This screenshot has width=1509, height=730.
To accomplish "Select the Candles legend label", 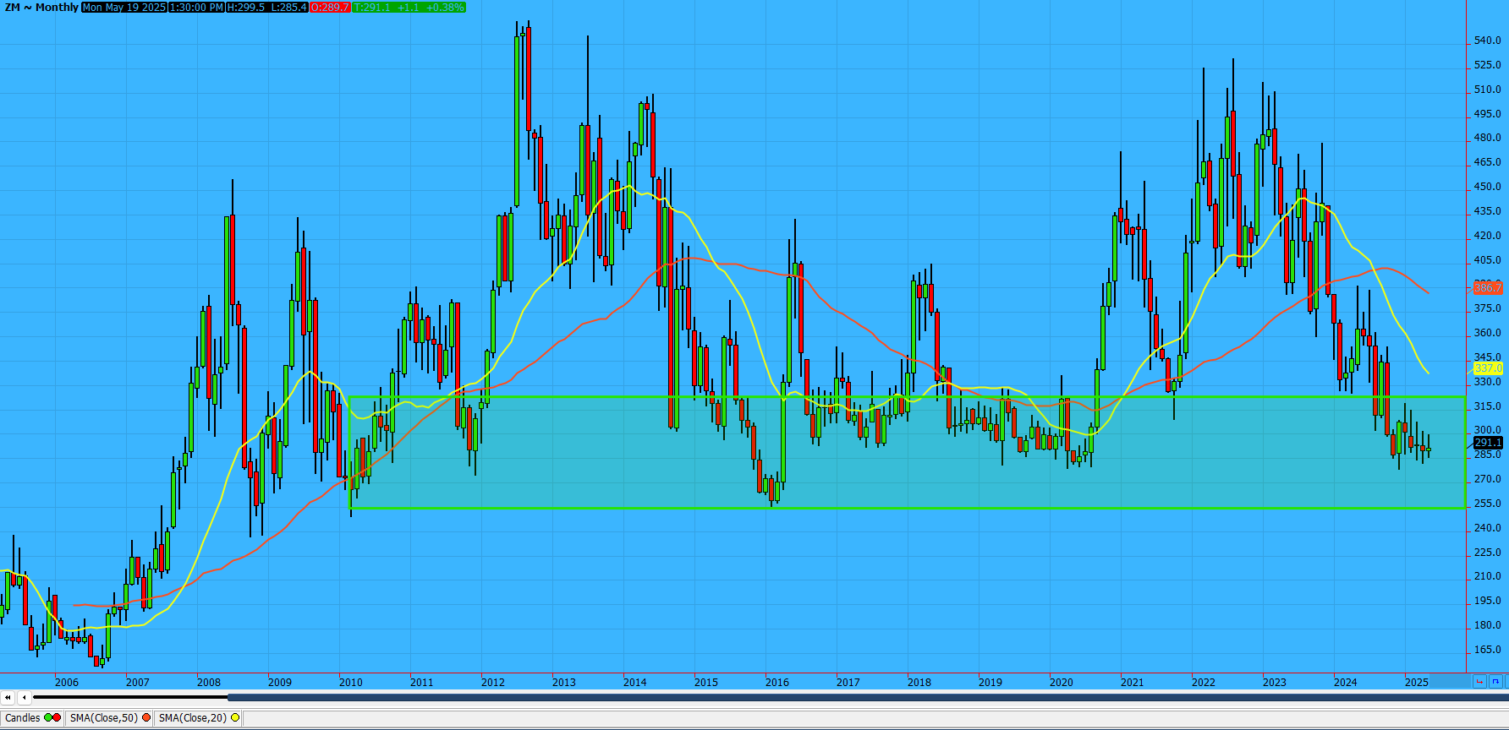I will click(23, 718).
